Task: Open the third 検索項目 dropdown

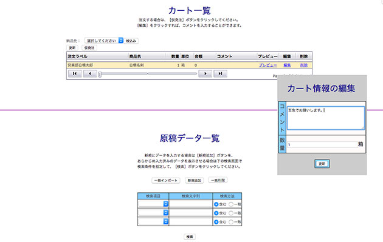Action: tap(153, 221)
